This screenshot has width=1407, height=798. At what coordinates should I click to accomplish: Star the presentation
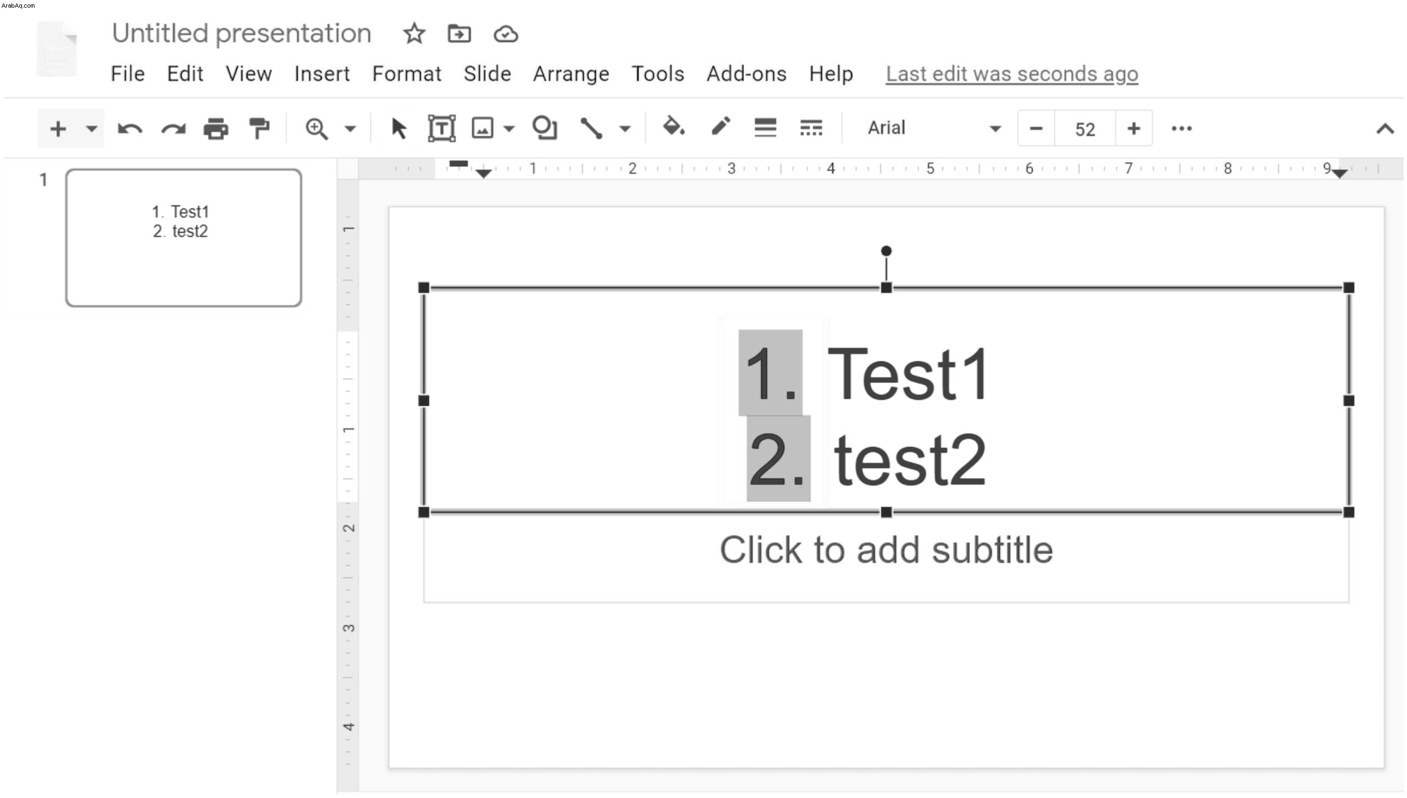414,34
